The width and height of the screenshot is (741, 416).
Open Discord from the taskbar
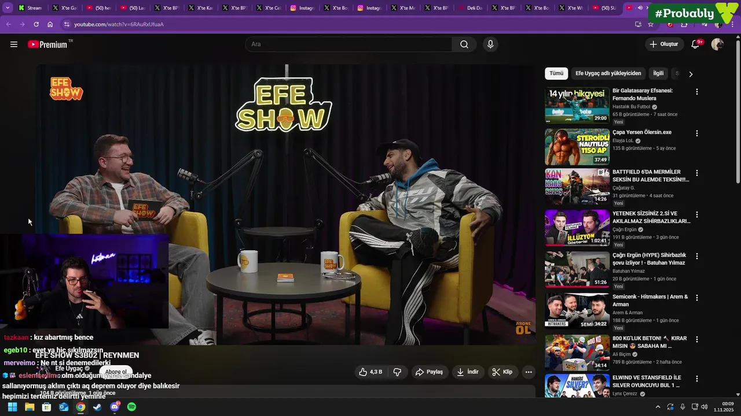(x=115, y=407)
